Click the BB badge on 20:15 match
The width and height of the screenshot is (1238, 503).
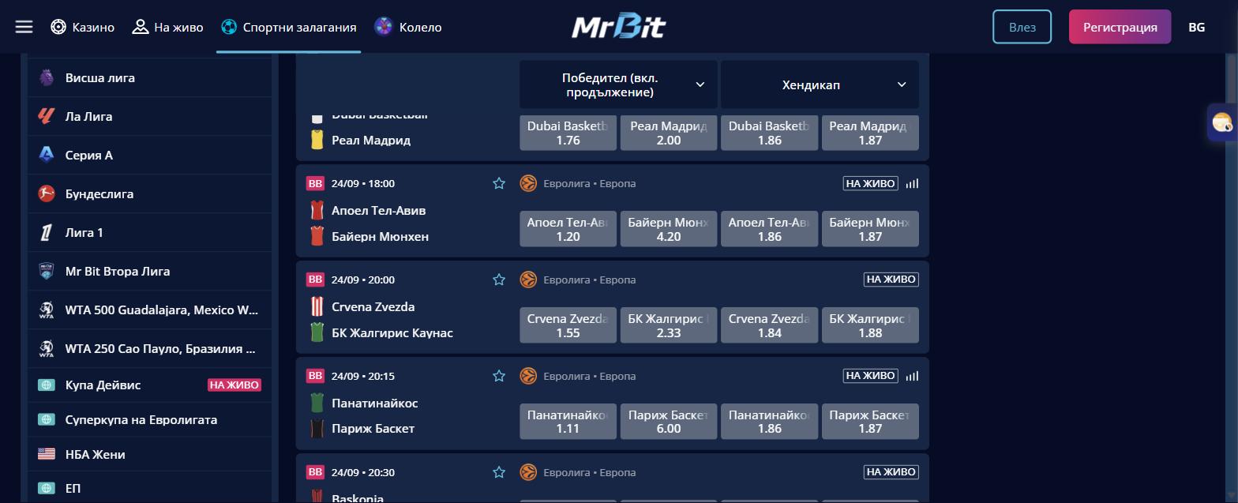point(315,376)
